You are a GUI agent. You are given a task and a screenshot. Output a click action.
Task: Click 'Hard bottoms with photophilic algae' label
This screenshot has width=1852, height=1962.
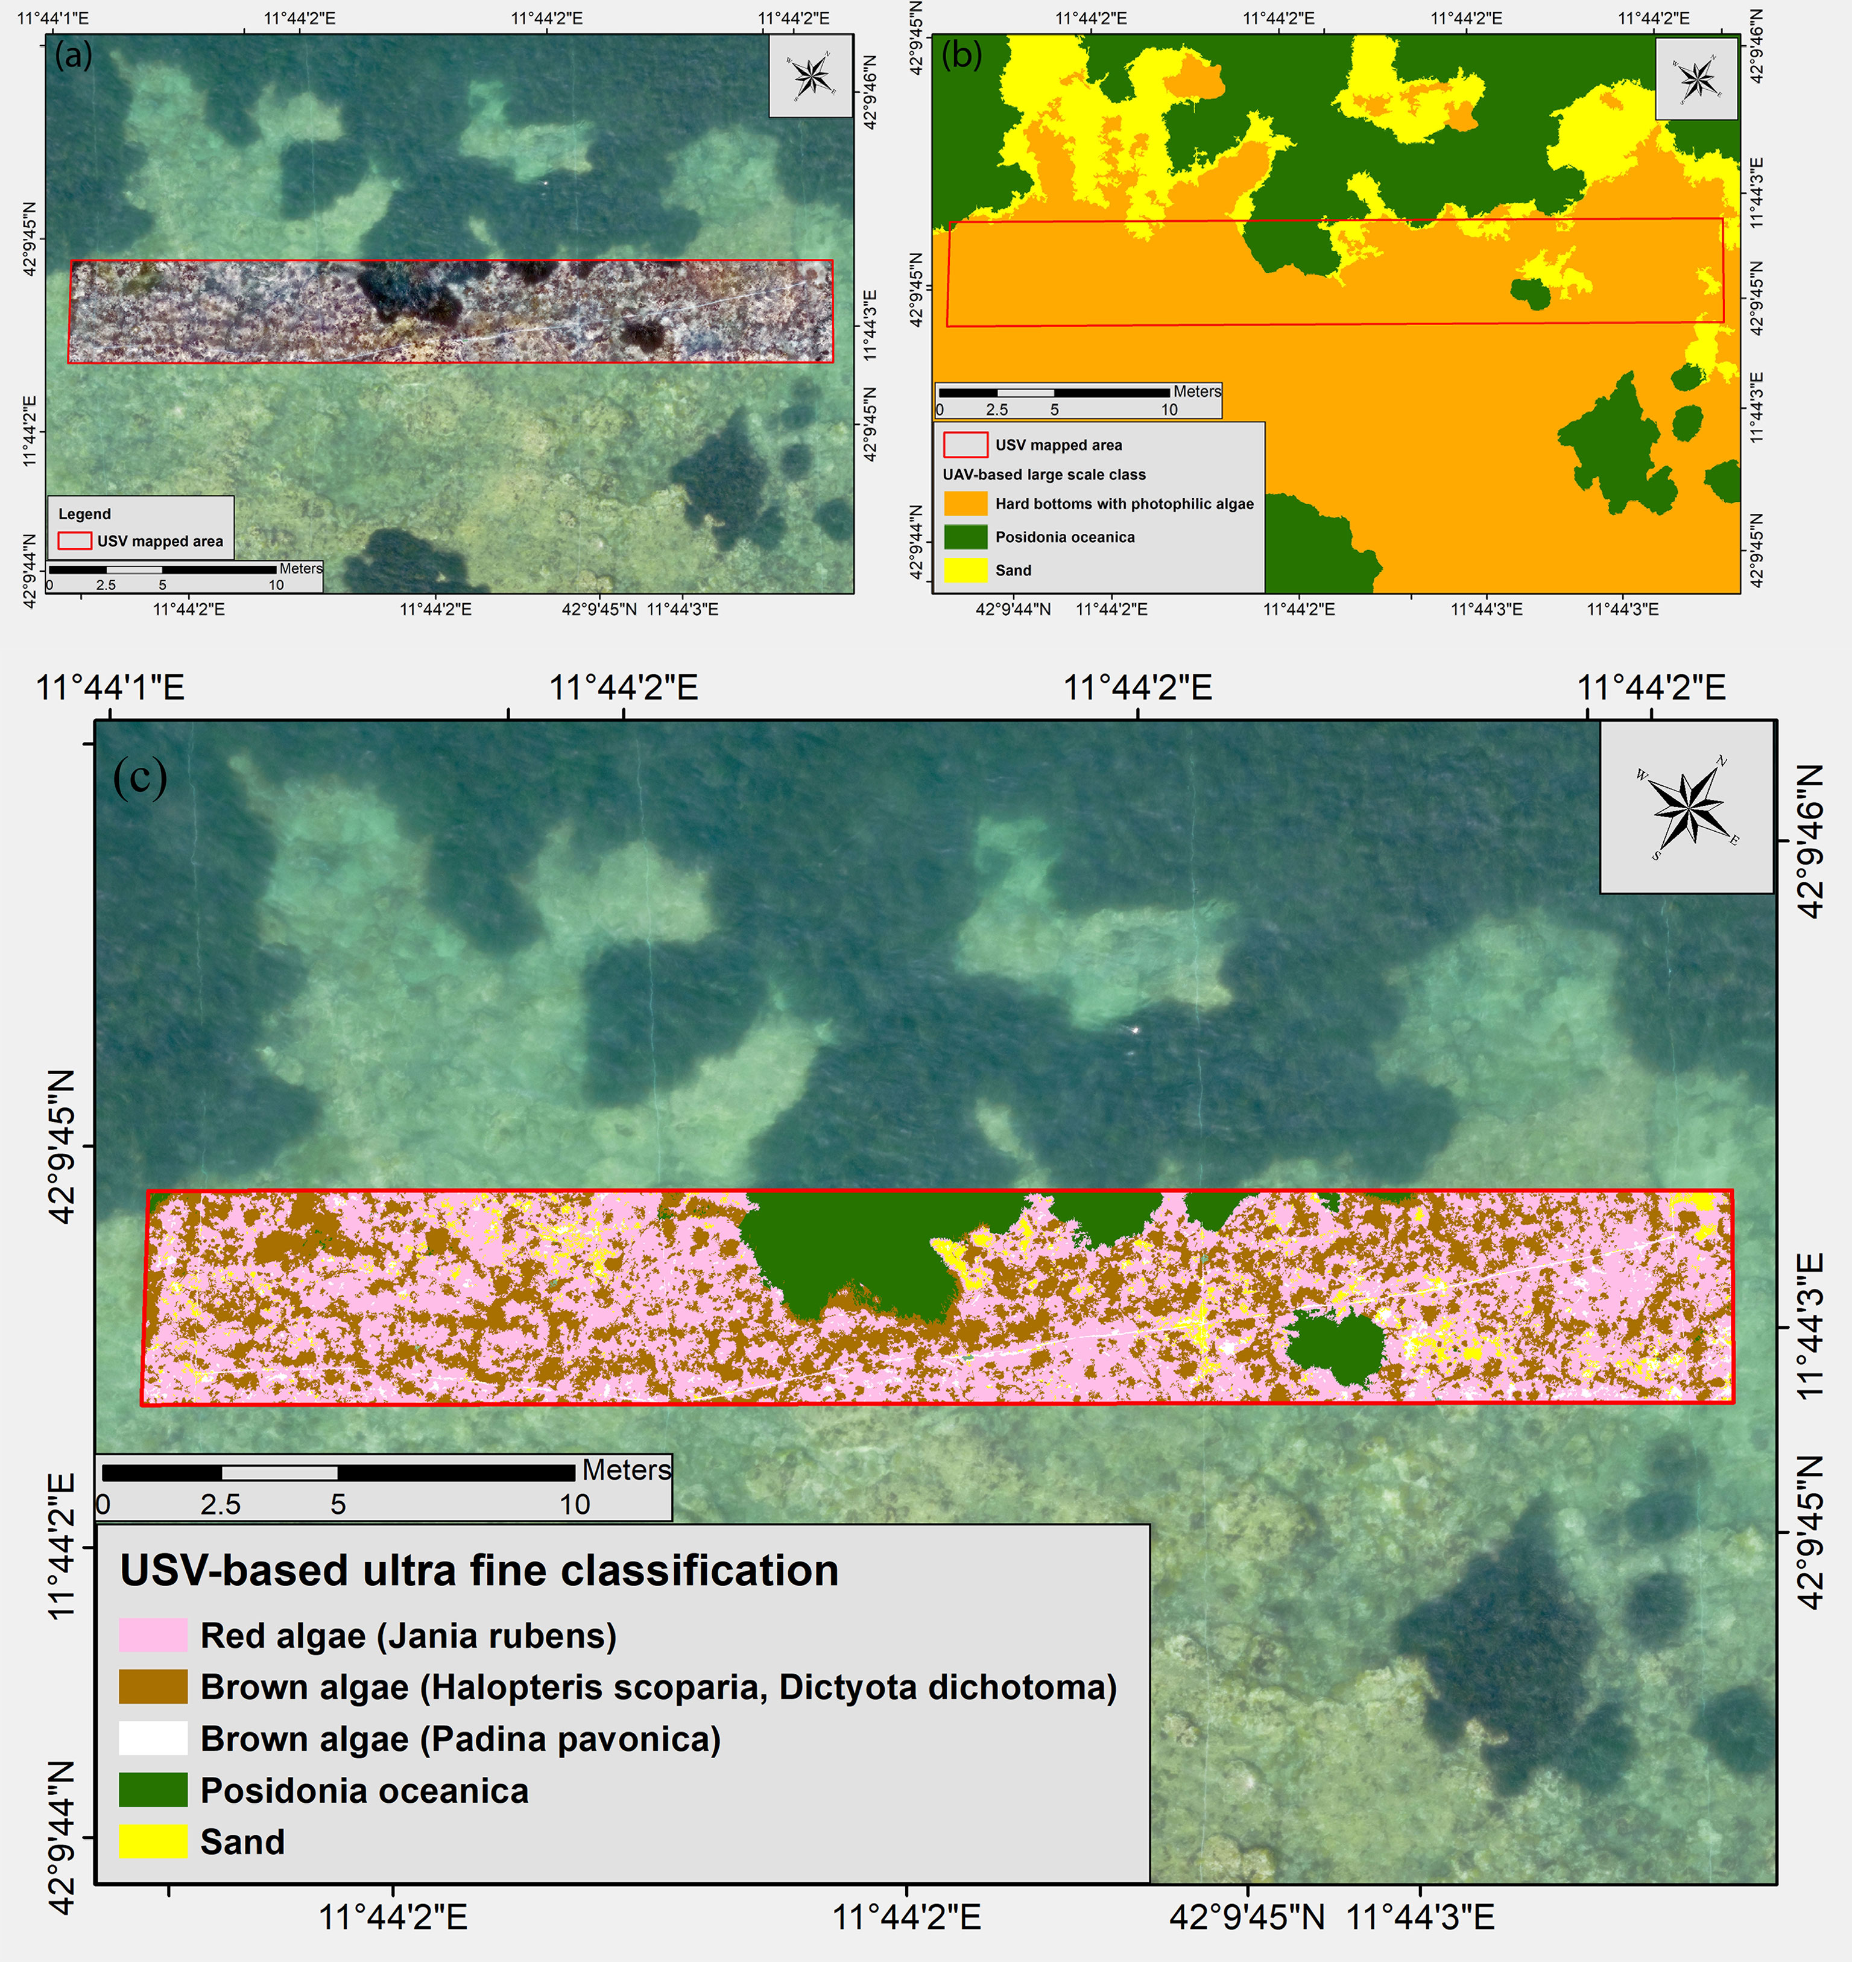[x=1125, y=504]
